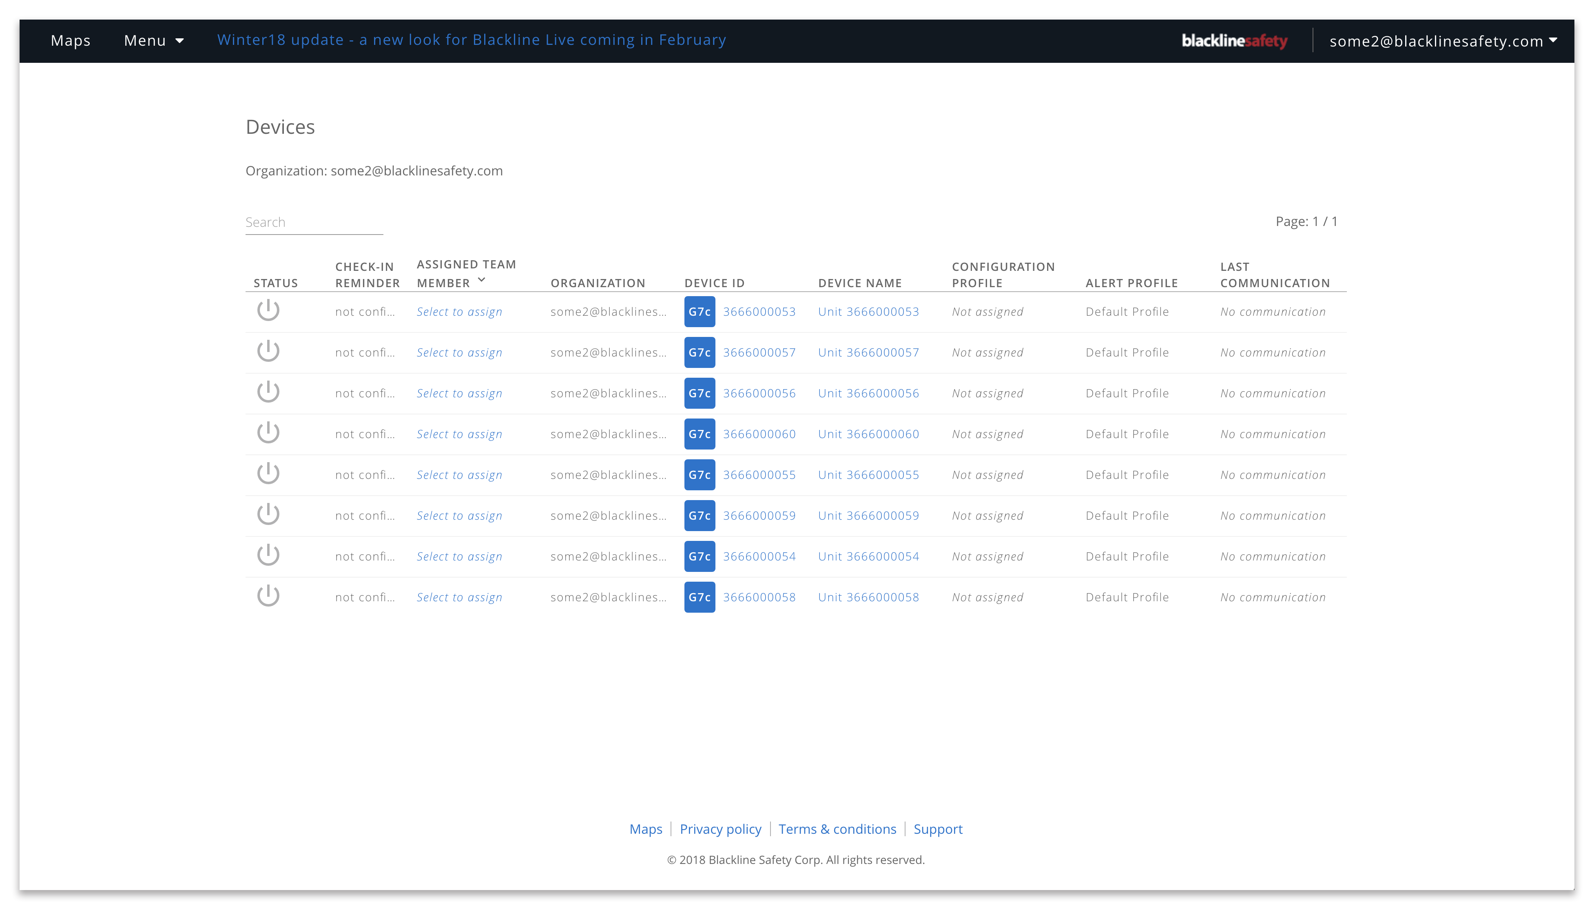The width and height of the screenshot is (1594, 908).
Task: Open Maps in the top navigation bar
Action: [x=71, y=40]
